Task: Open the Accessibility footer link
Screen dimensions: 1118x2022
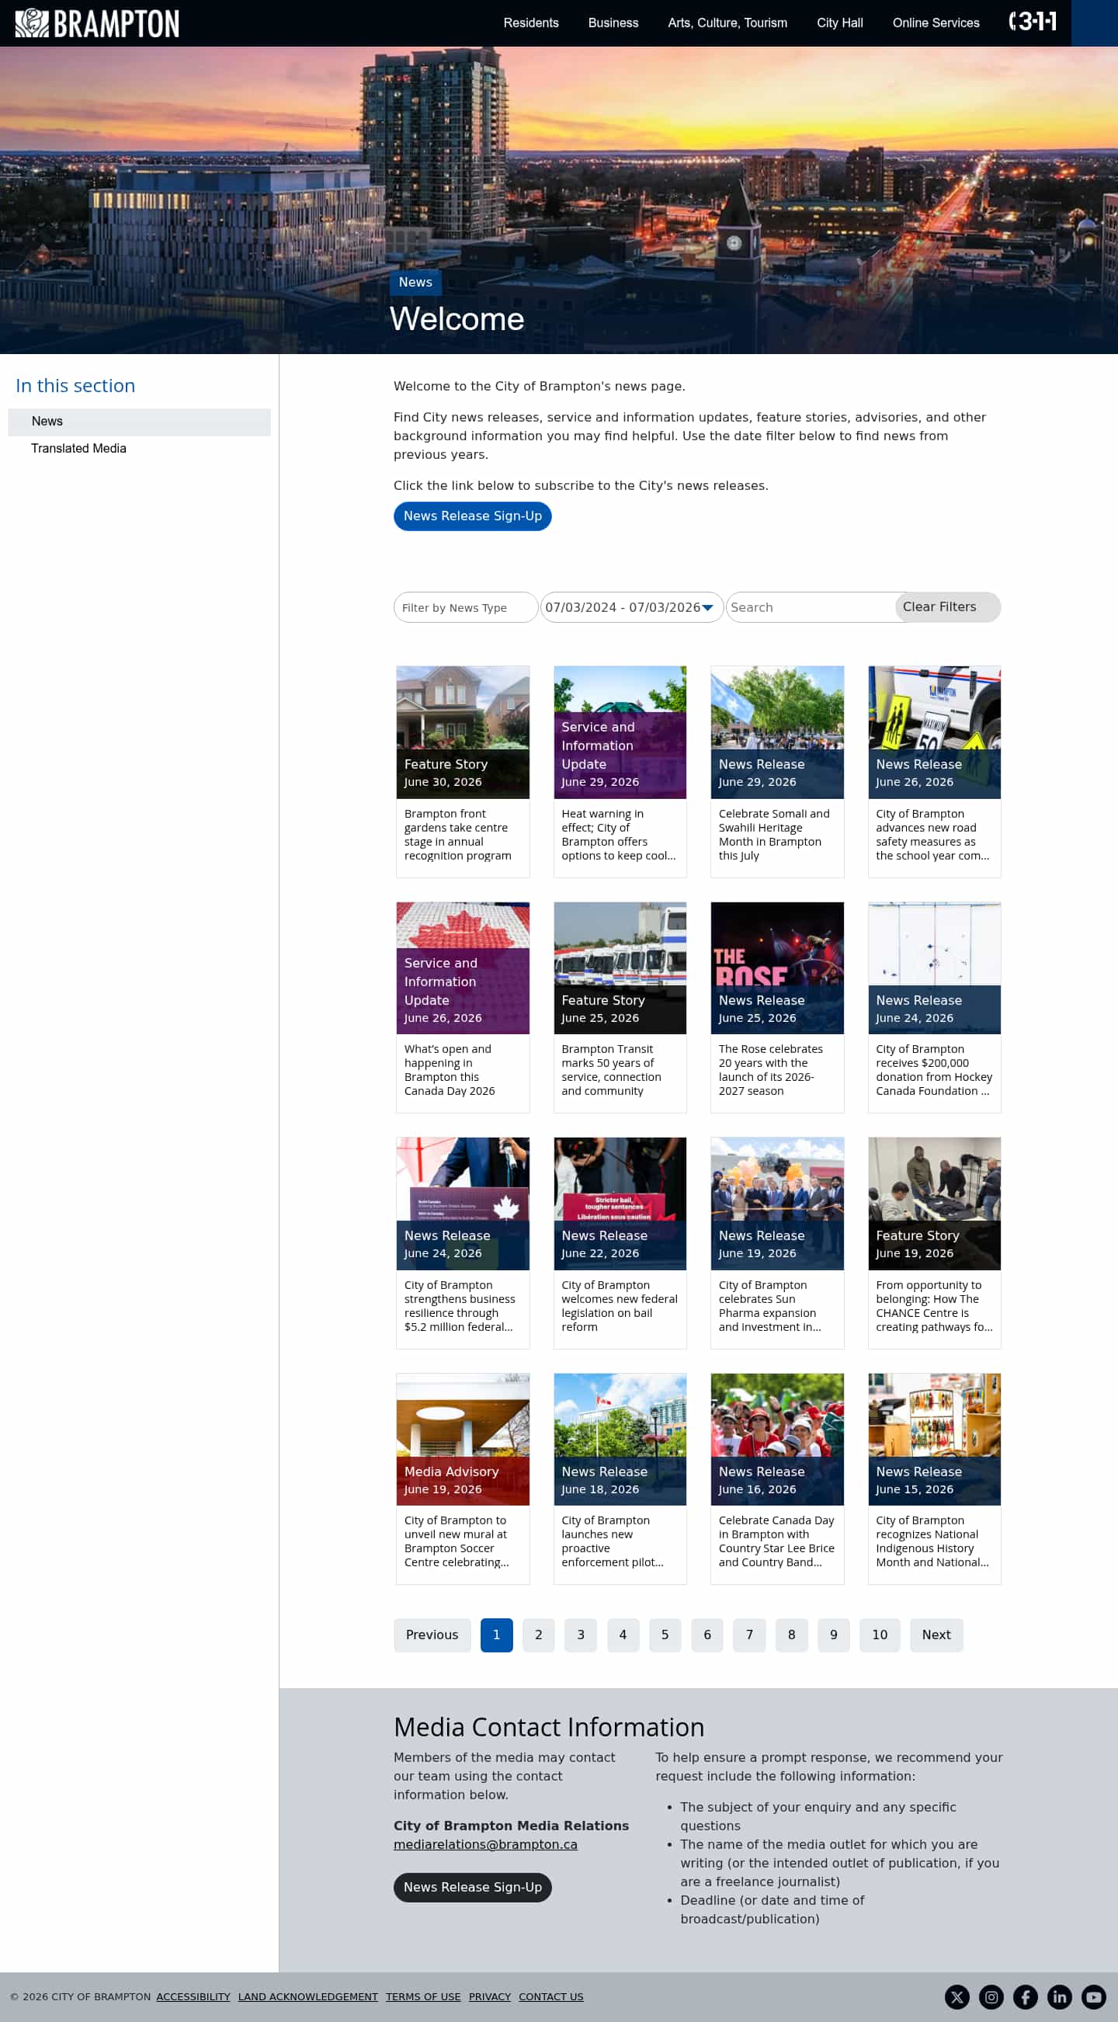Action: click(x=193, y=1997)
